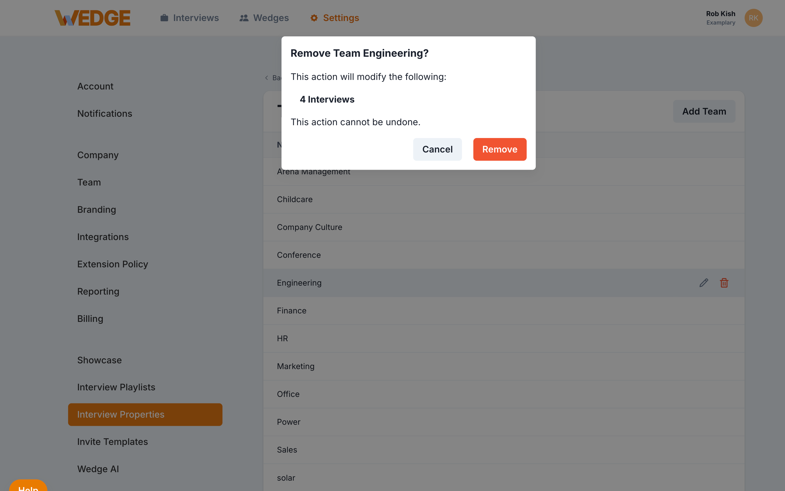Open the RK profile avatar

click(x=754, y=18)
